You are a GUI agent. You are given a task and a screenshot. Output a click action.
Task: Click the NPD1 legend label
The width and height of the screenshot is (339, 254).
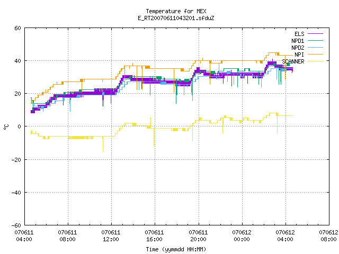[298, 41]
